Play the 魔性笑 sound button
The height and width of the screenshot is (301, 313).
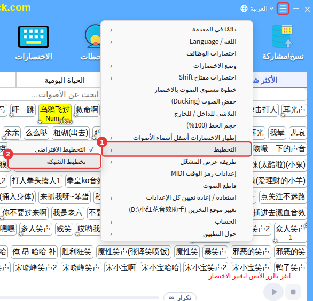[187, 252]
